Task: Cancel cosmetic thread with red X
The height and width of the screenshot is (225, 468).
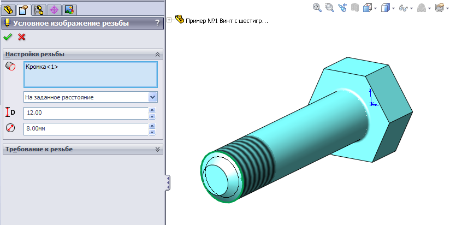Action: tap(21, 37)
